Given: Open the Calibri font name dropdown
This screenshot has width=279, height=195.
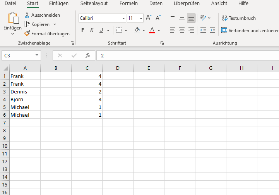Looking at the screenshot, I should point(123,18).
